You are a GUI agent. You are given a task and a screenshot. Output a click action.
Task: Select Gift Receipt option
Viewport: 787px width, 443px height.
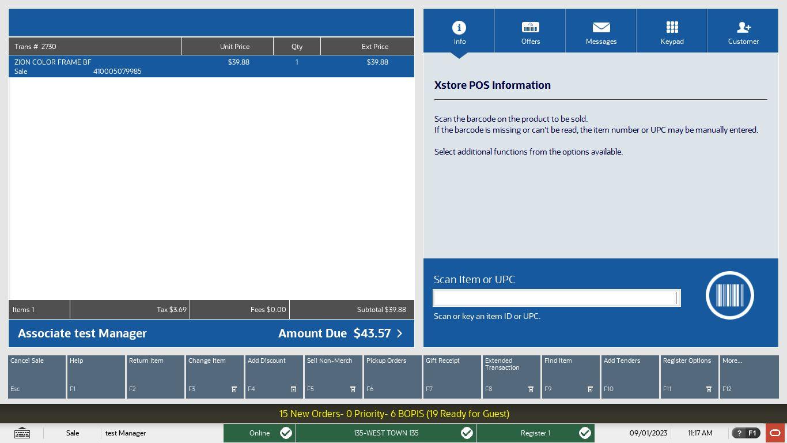452,377
